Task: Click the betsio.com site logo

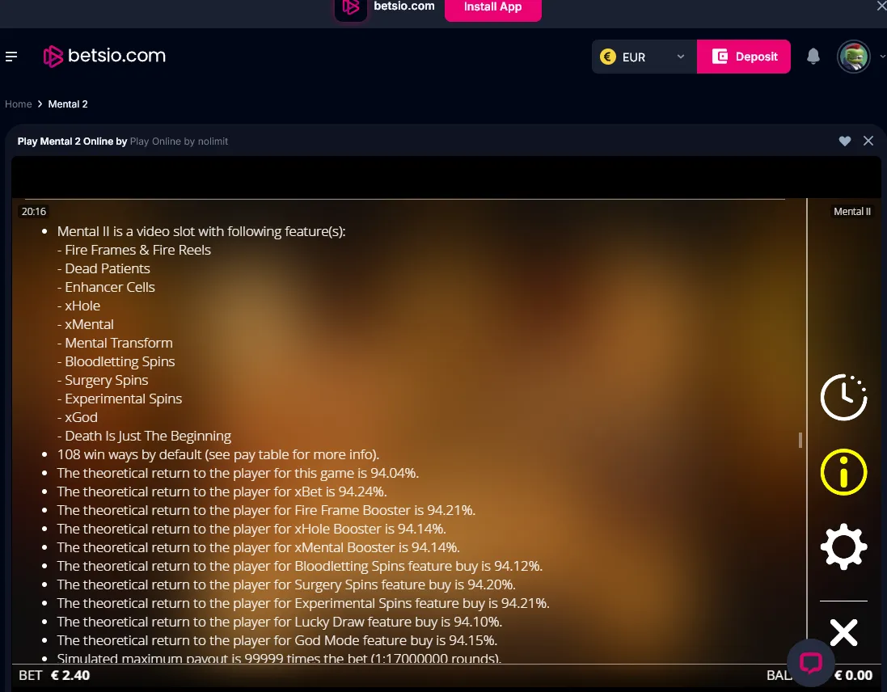Action: coord(104,56)
